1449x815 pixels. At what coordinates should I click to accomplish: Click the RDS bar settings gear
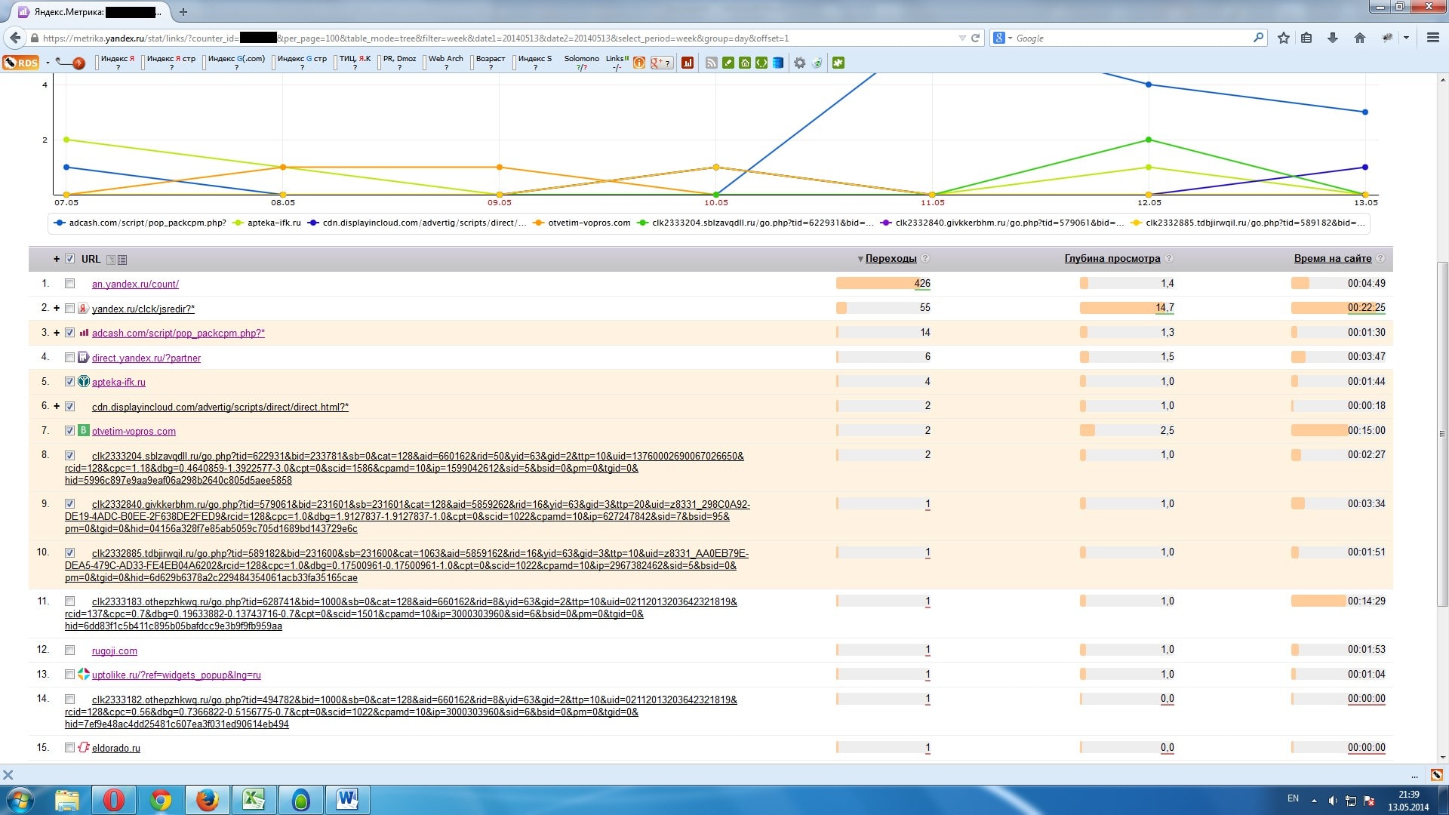coord(799,63)
